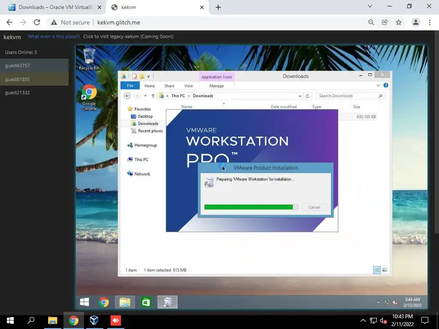Open host File Explorer from taskbar
The width and height of the screenshot is (439, 329).
click(x=52, y=320)
